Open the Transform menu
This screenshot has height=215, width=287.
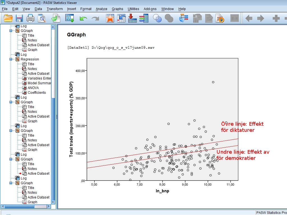tap(55, 9)
